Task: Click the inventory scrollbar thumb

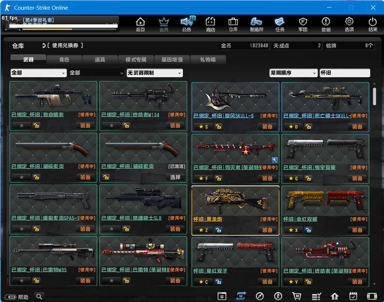Action: click(375, 96)
